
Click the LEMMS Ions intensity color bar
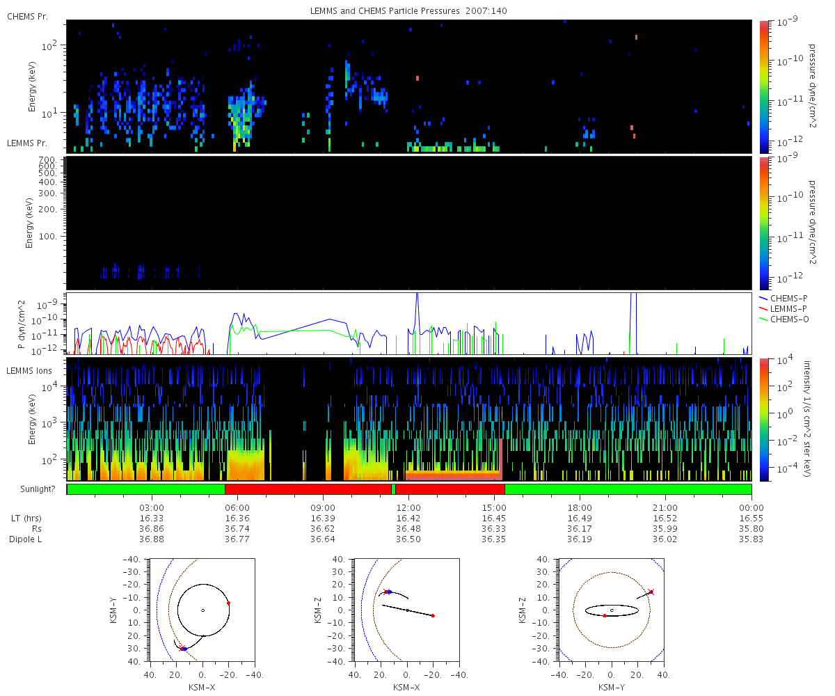tap(765, 420)
